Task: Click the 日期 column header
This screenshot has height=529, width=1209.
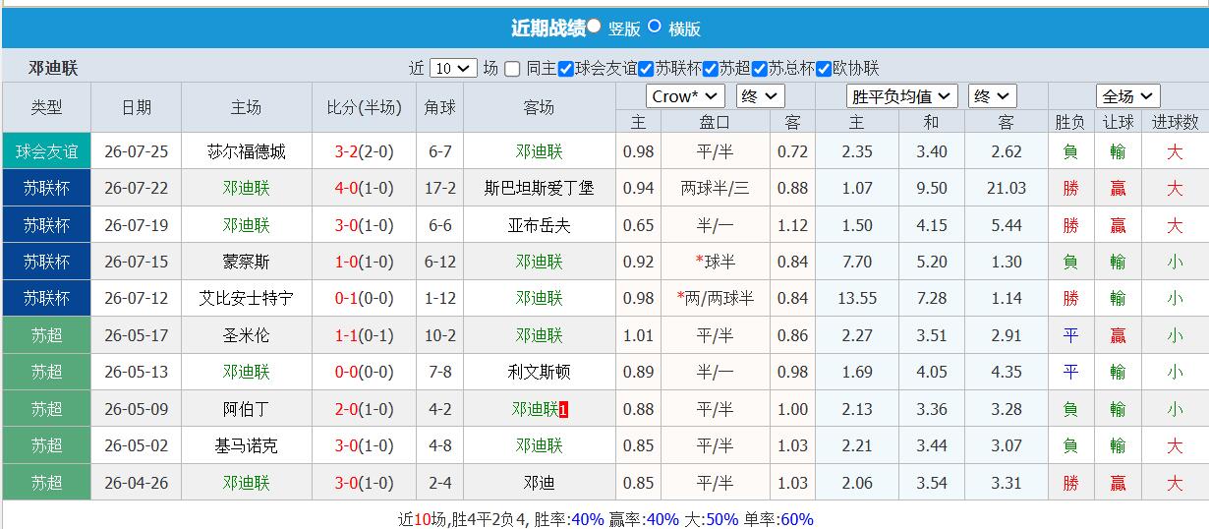Action: click(x=136, y=107)
